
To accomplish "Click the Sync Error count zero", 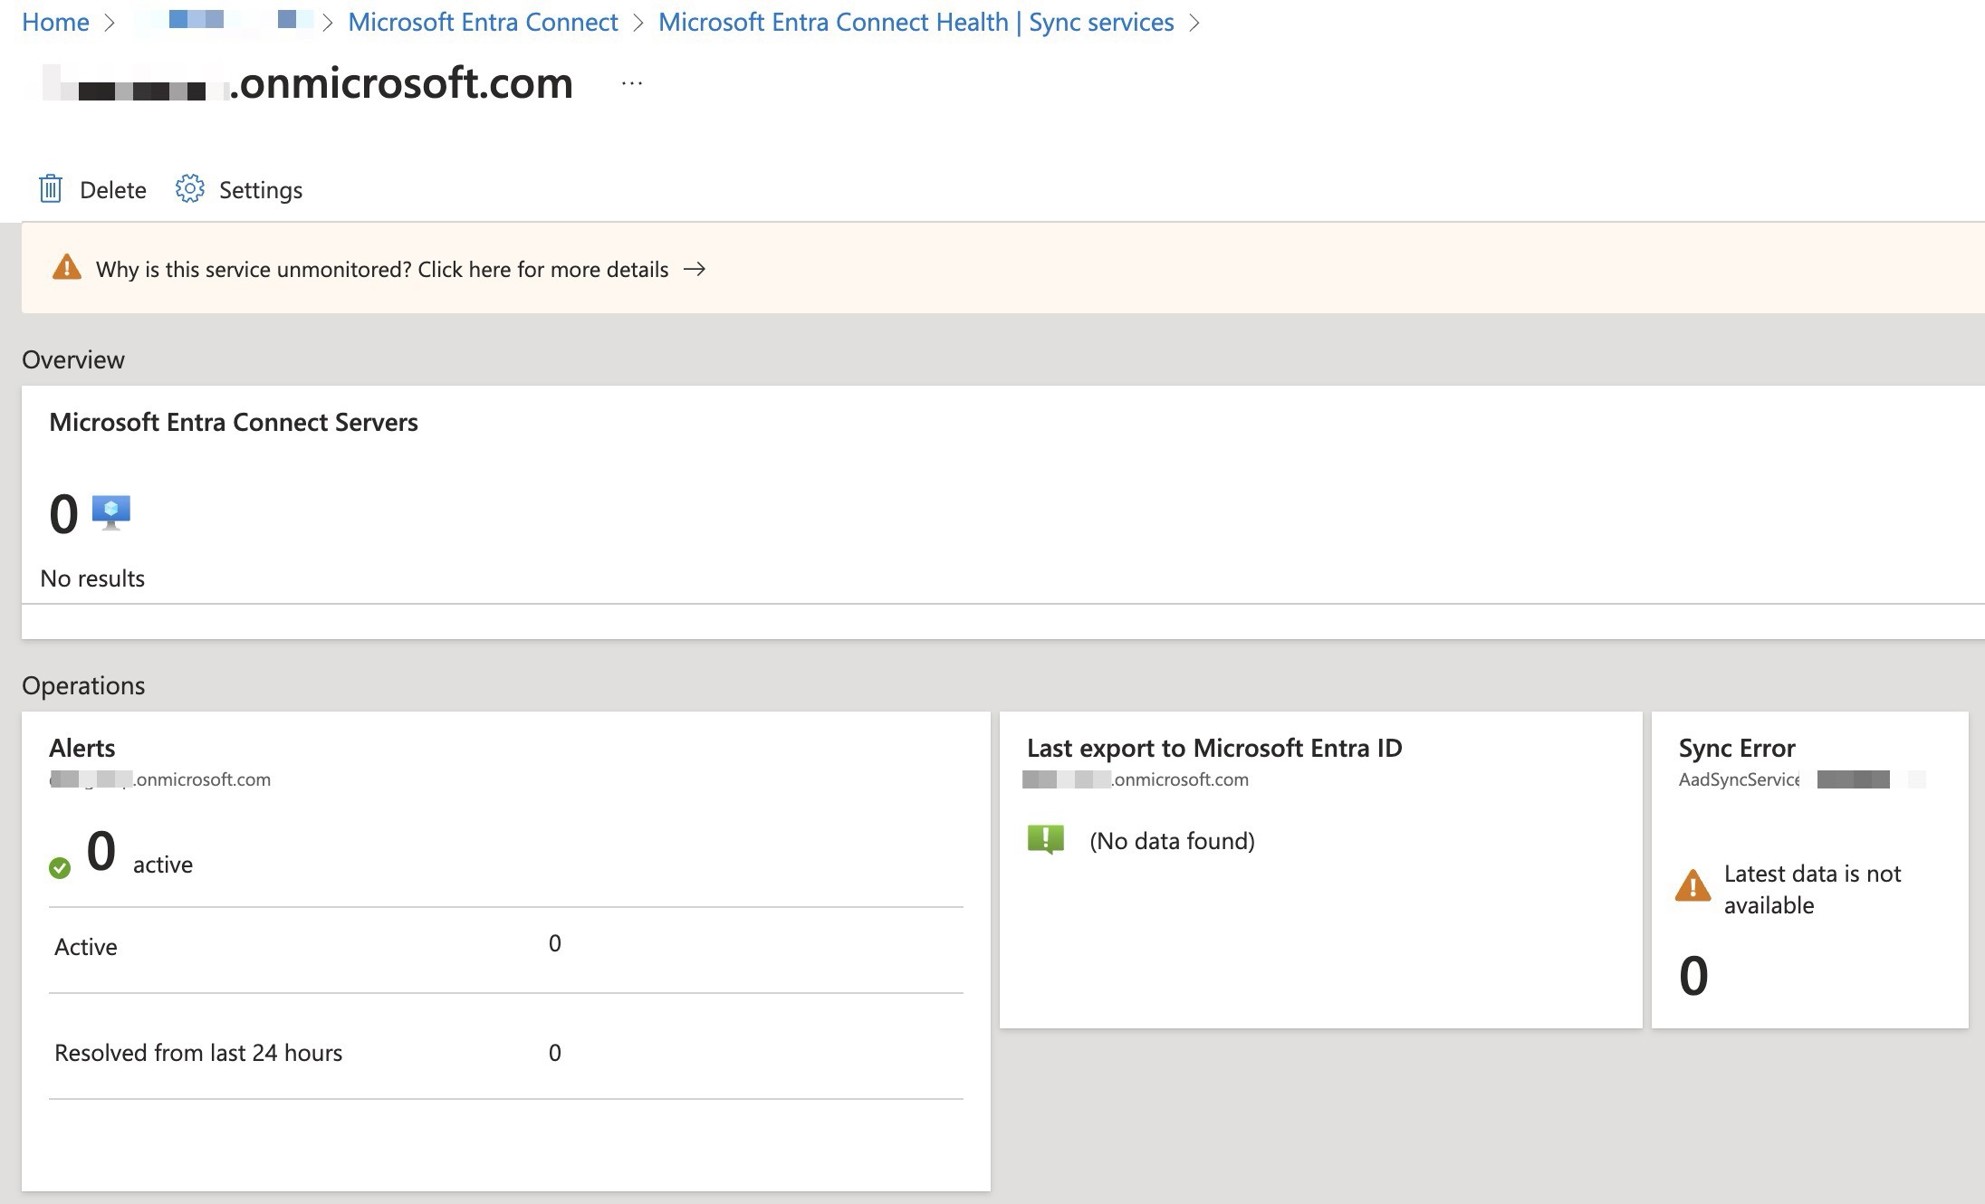I will tap(1693, 976).
